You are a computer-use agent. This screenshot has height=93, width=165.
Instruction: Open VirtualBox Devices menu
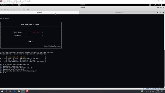coord(18,3)
